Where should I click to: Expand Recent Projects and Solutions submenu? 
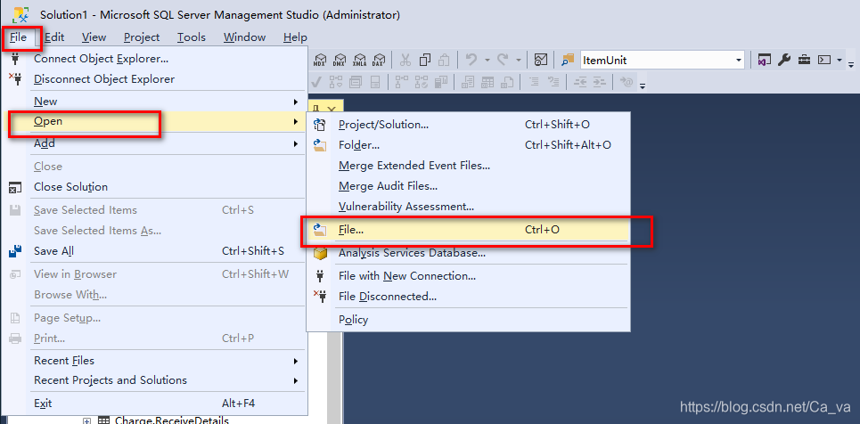pyautogui.click(x=296, y=380)
